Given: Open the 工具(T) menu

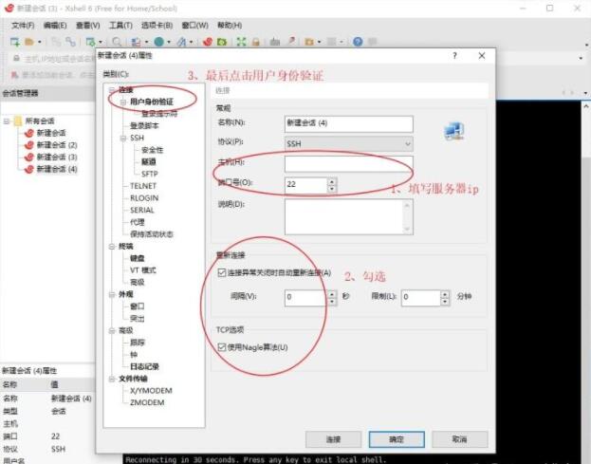Looking at the screenshot, I should point(120,26).
